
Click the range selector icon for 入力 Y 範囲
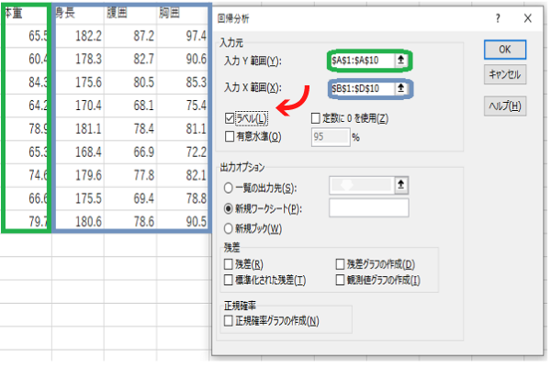pos(399,61)
